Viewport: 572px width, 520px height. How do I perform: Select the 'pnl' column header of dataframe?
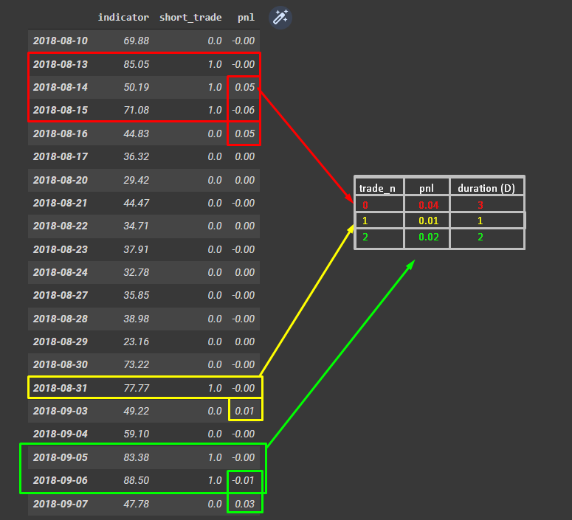coord(246,18)
